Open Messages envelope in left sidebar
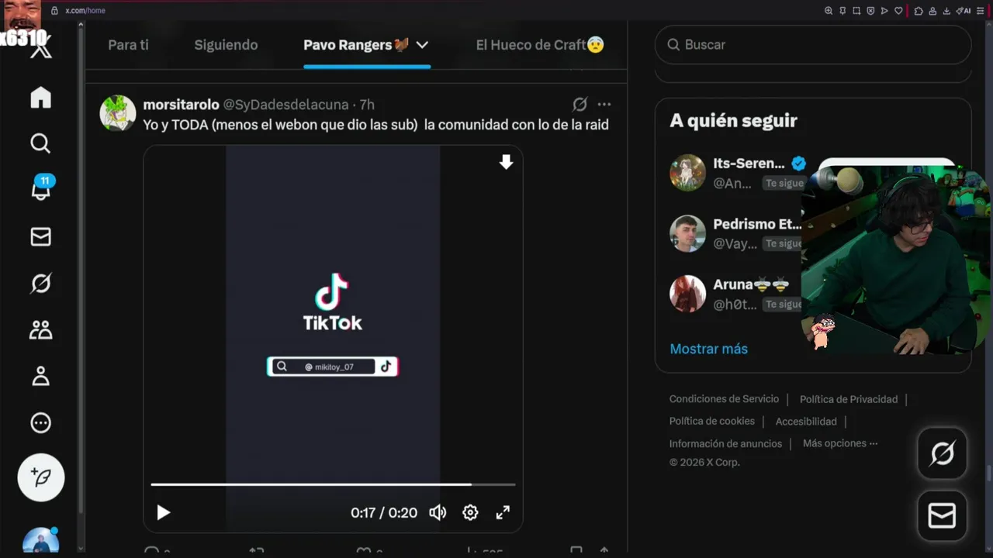The width and height of the screenshot is (993, 558). [x=40, y=237]
